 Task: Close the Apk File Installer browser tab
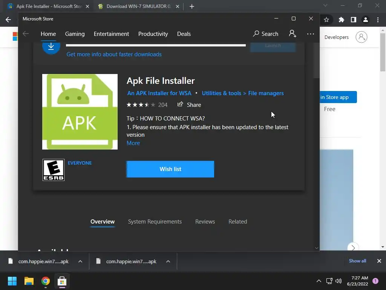[87, 7]
